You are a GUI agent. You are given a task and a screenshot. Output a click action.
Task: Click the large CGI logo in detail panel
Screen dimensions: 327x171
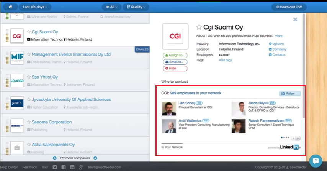coord(175,36)
